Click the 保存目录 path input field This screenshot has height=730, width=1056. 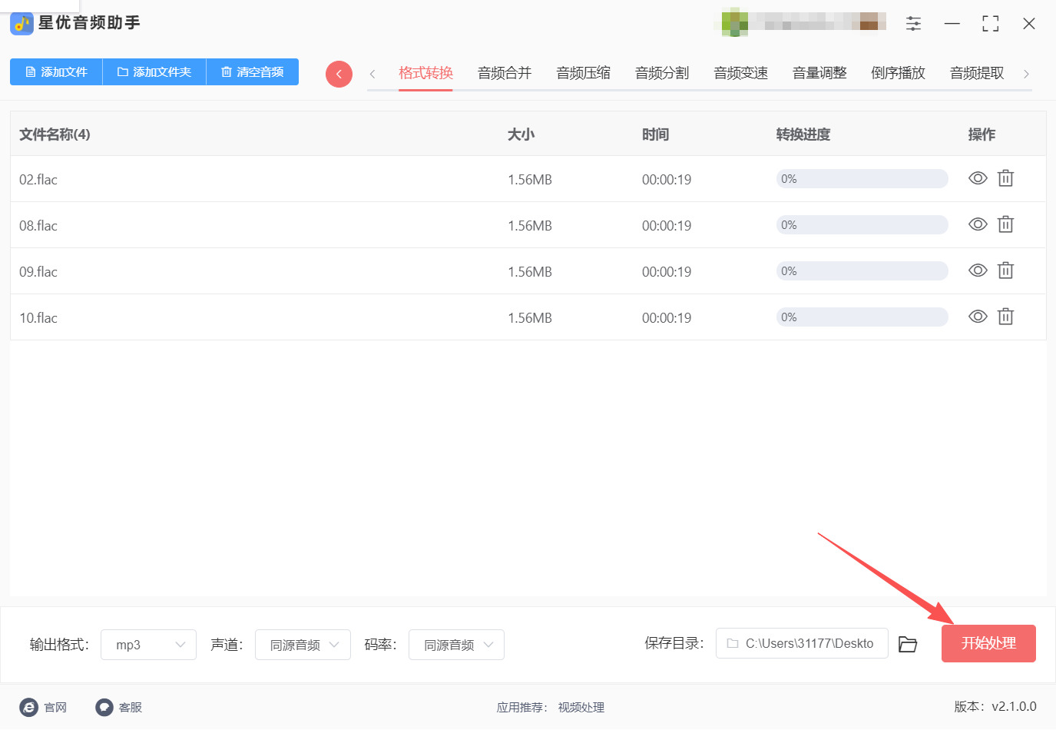click(802, 643)
